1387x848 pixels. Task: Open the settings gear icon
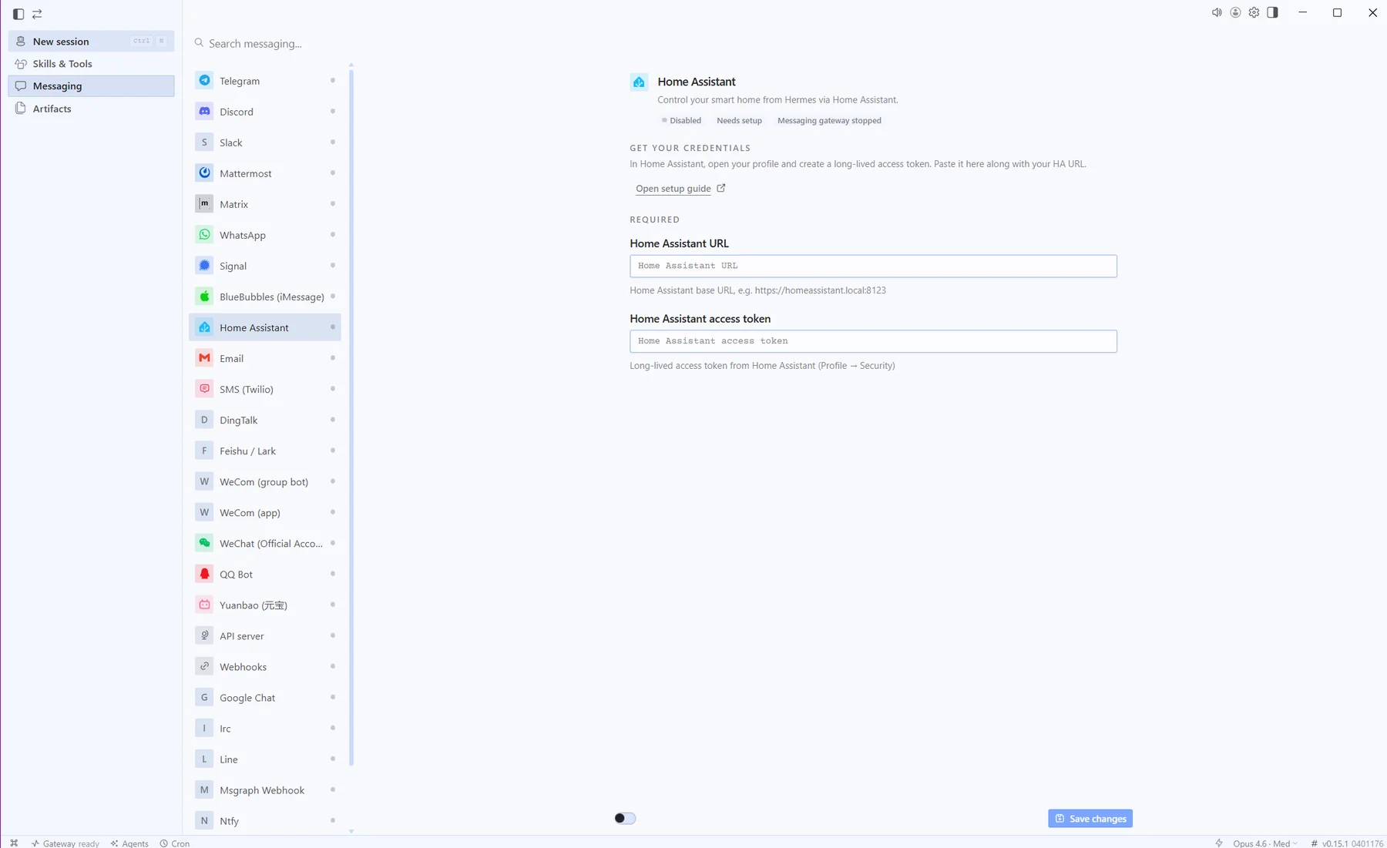[x=1254, y=12]
